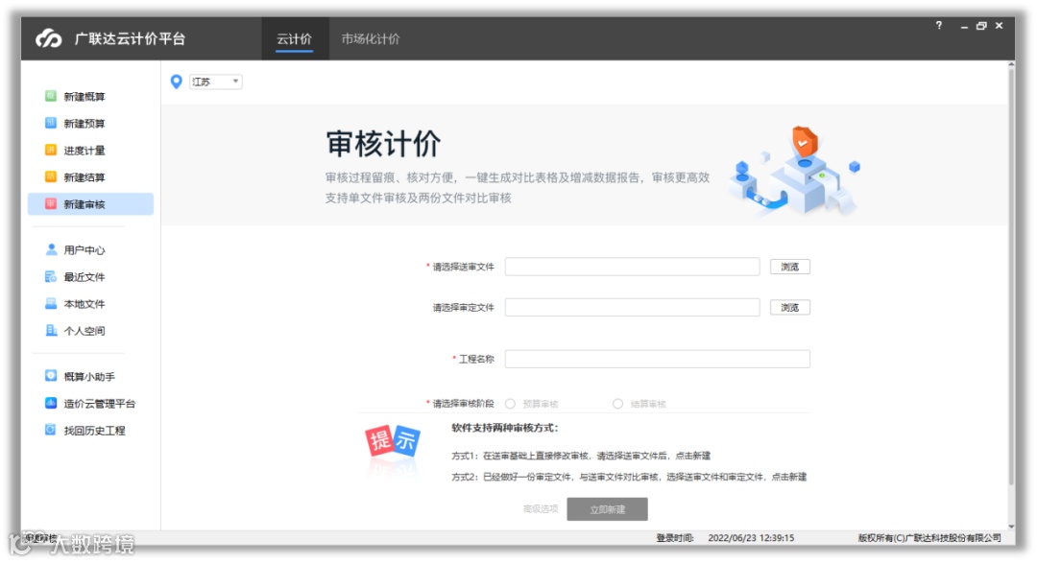Open the 江苏 region dropdown
The width and height of the screenshot is (1037, 563).
coord(216,82)
